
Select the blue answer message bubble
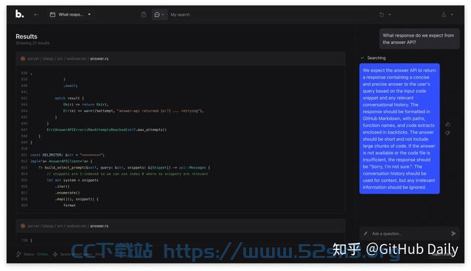point(400,128)
